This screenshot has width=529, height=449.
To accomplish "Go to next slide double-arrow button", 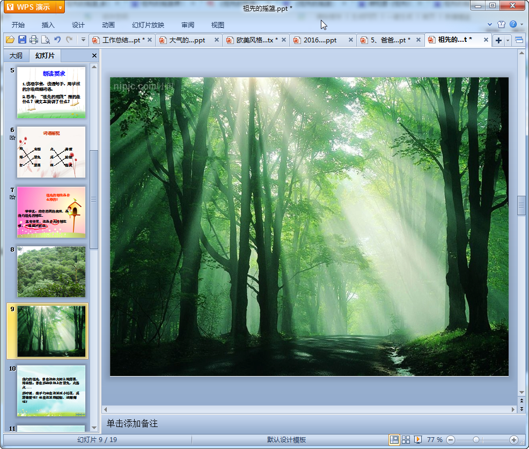I will (x=521, y=409).
